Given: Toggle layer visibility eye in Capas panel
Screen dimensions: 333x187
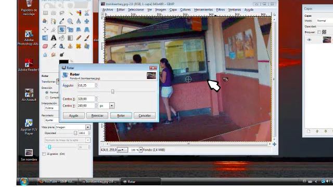Looking at the screenshot, I should tap(309, 39).
